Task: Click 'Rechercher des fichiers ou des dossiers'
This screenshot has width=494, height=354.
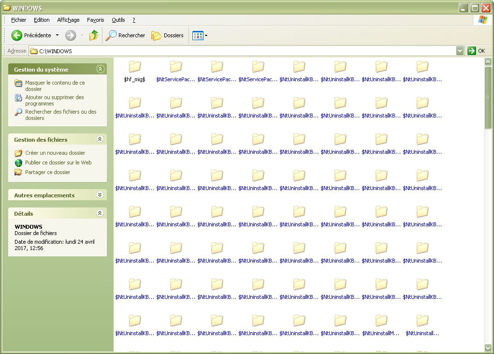Action: click(x=60, y=115)
